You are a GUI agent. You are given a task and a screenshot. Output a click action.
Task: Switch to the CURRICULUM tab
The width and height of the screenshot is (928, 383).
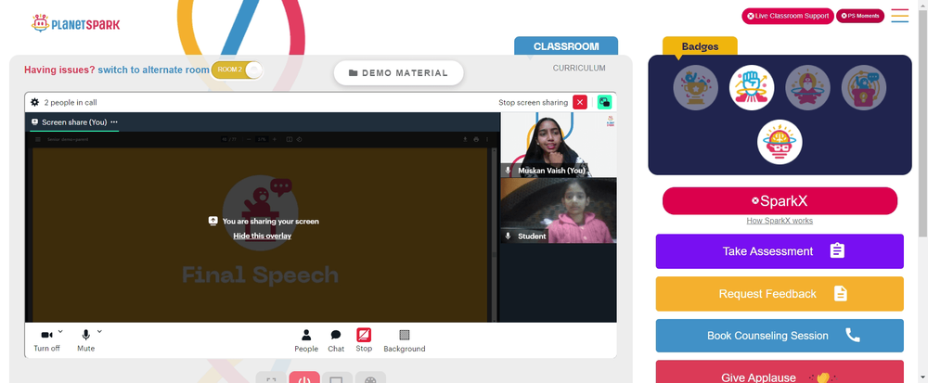click(x=579, y=68)
